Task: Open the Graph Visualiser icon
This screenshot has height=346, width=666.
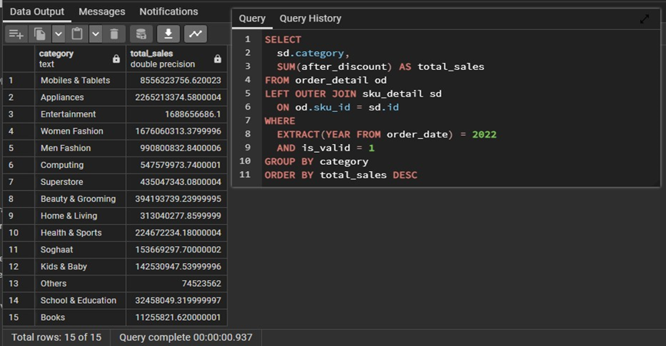Action: [196, 34]
